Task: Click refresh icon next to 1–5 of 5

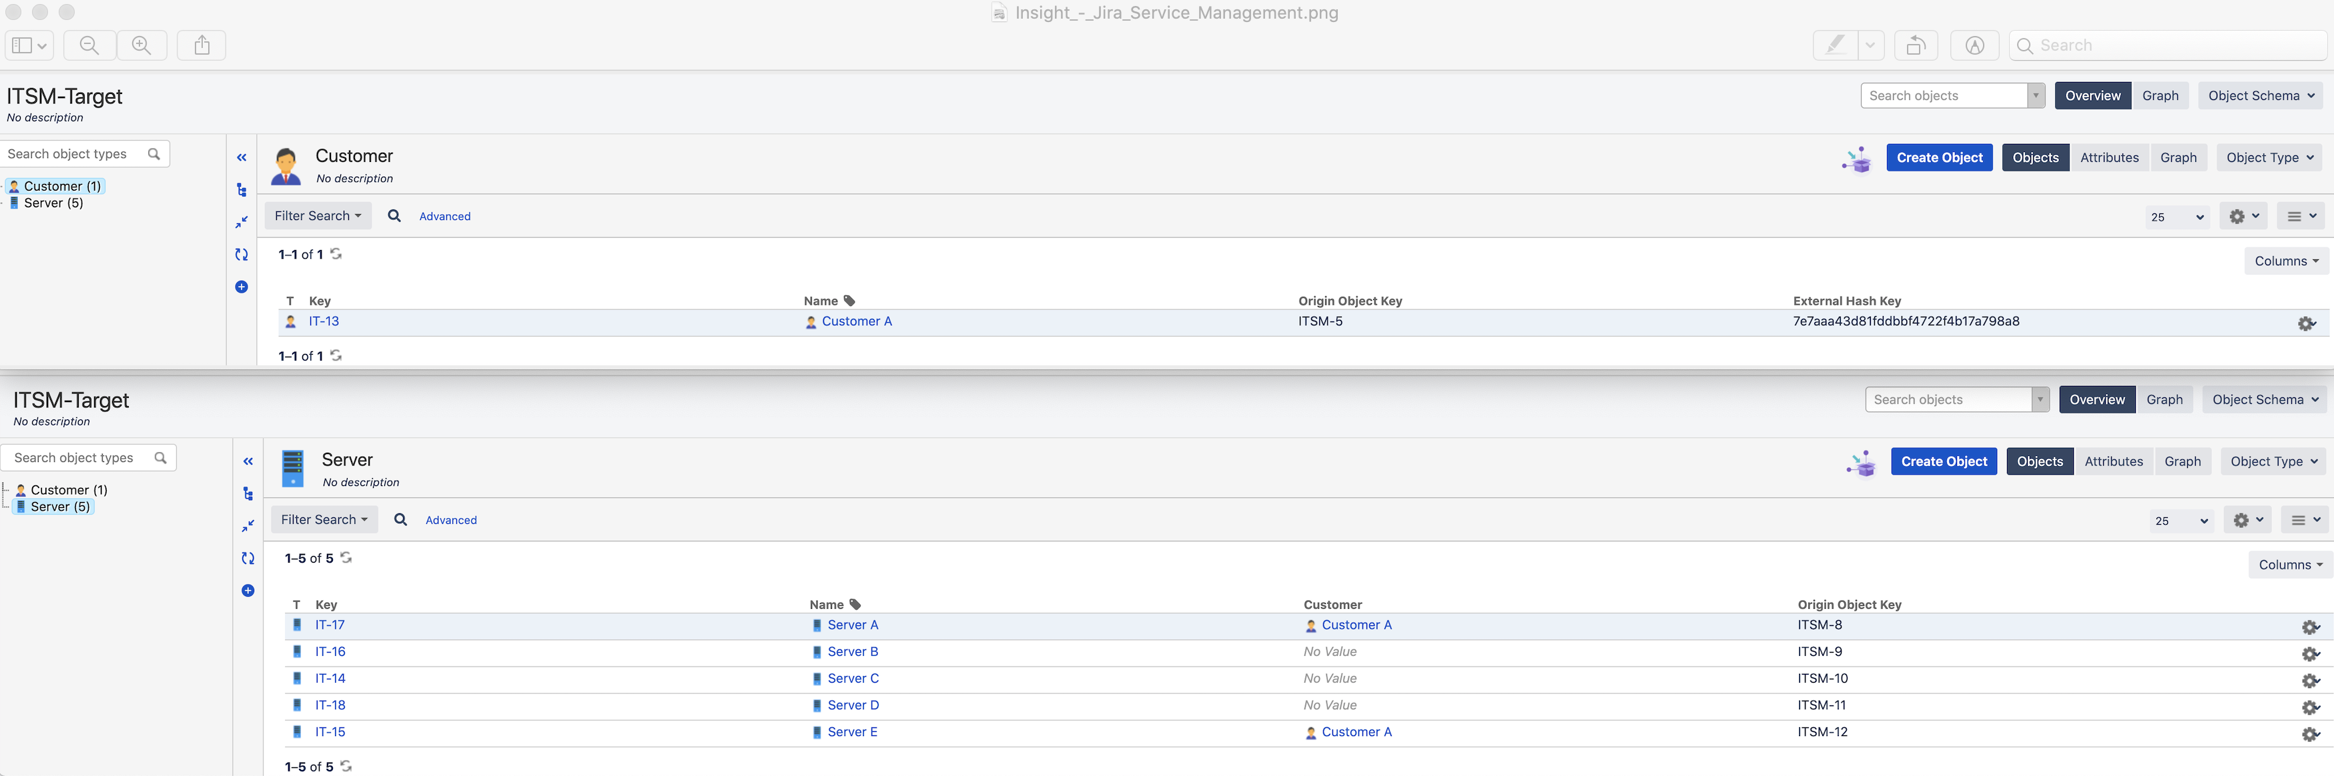Action: pos(346,558)
